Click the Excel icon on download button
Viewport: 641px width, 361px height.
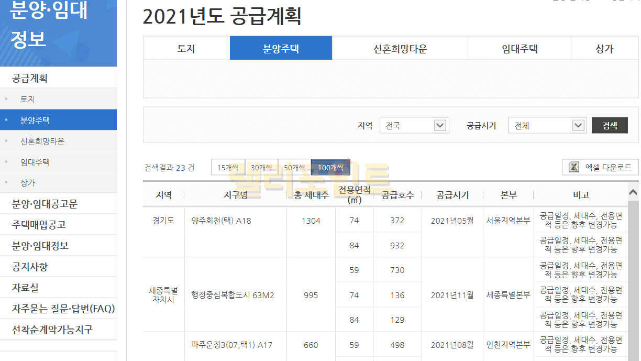click(574, 167)
